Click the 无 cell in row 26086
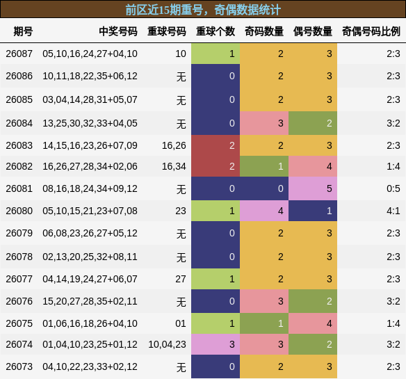Screen dimensions: 406x379 coord(181,76)
